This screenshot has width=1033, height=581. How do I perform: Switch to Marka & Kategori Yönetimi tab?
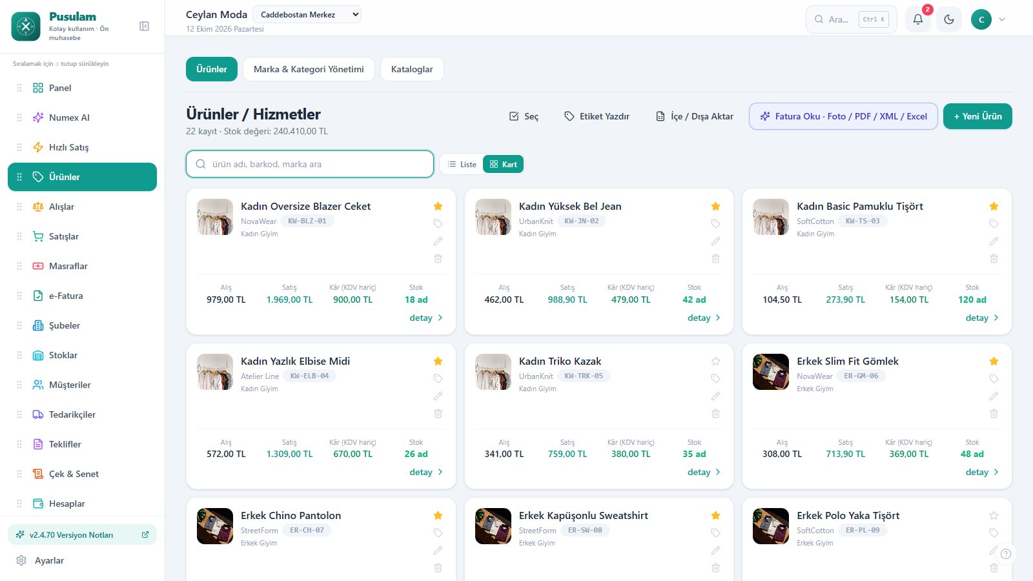tap(309, 69)
